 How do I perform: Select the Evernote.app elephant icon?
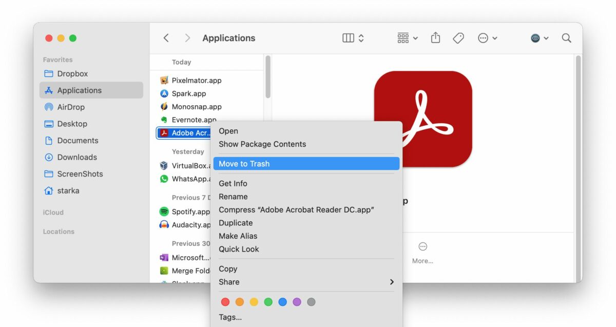tap(164, 120)
